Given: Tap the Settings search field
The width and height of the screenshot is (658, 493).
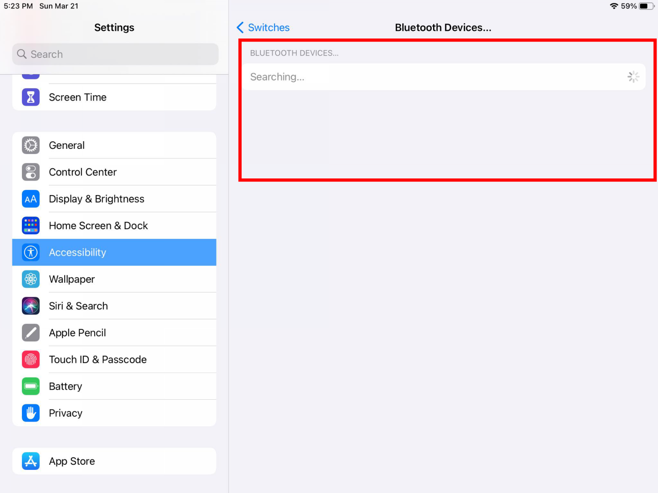Looking at the screenshot, I should pyautogui.click(x=114, y=54).
